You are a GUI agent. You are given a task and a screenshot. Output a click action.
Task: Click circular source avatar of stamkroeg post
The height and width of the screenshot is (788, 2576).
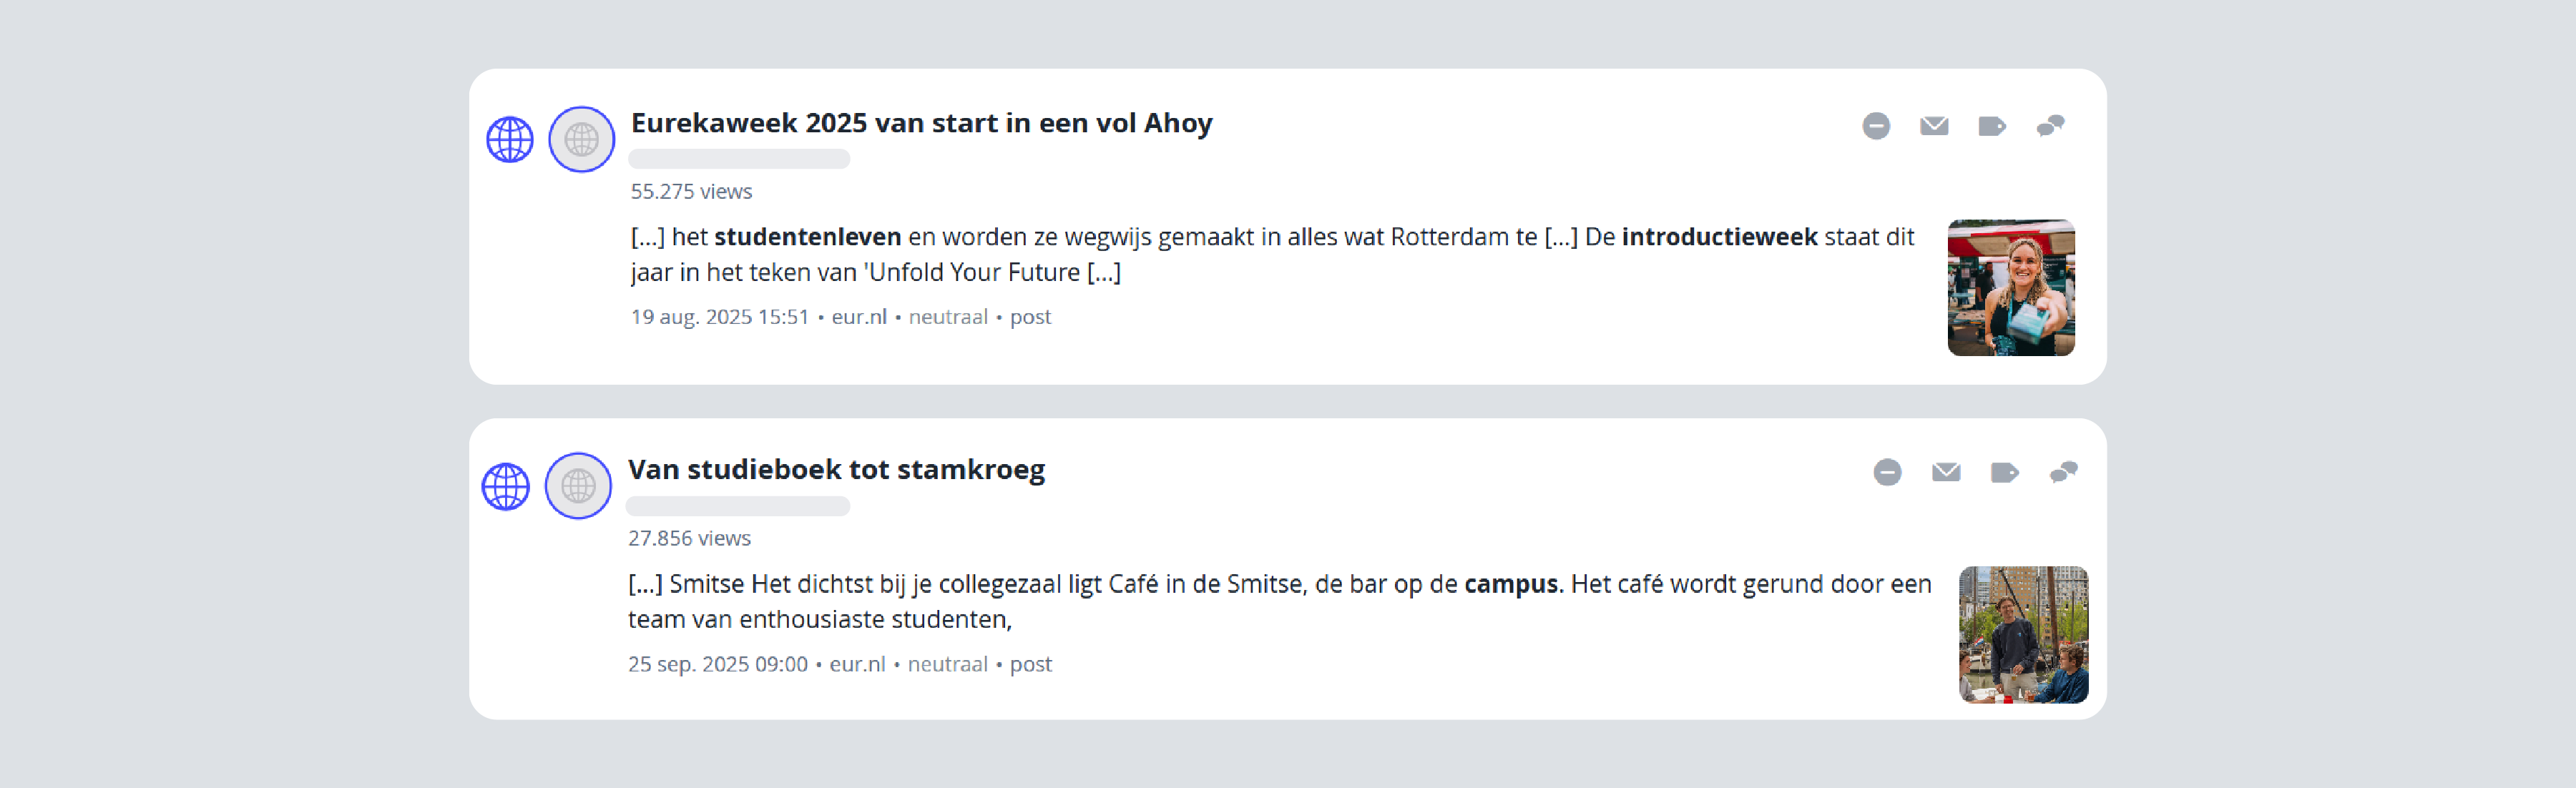(x=578, y=487)
